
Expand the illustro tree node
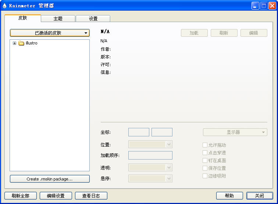[14, 43]
